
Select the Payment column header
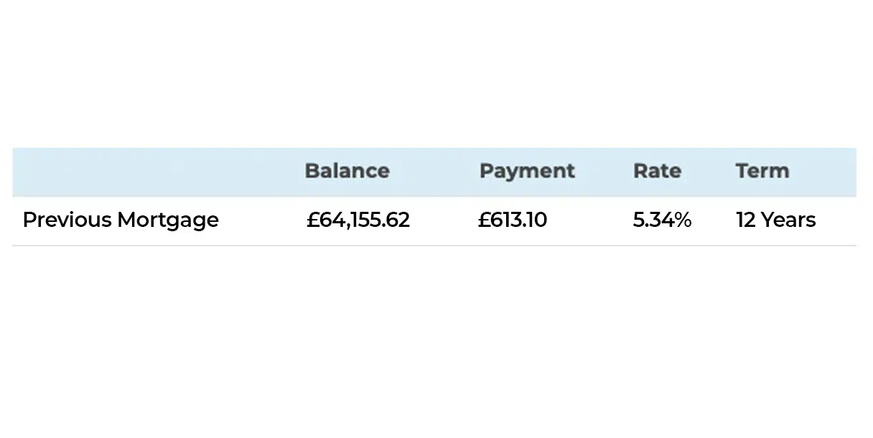click(x=527, y=171)
